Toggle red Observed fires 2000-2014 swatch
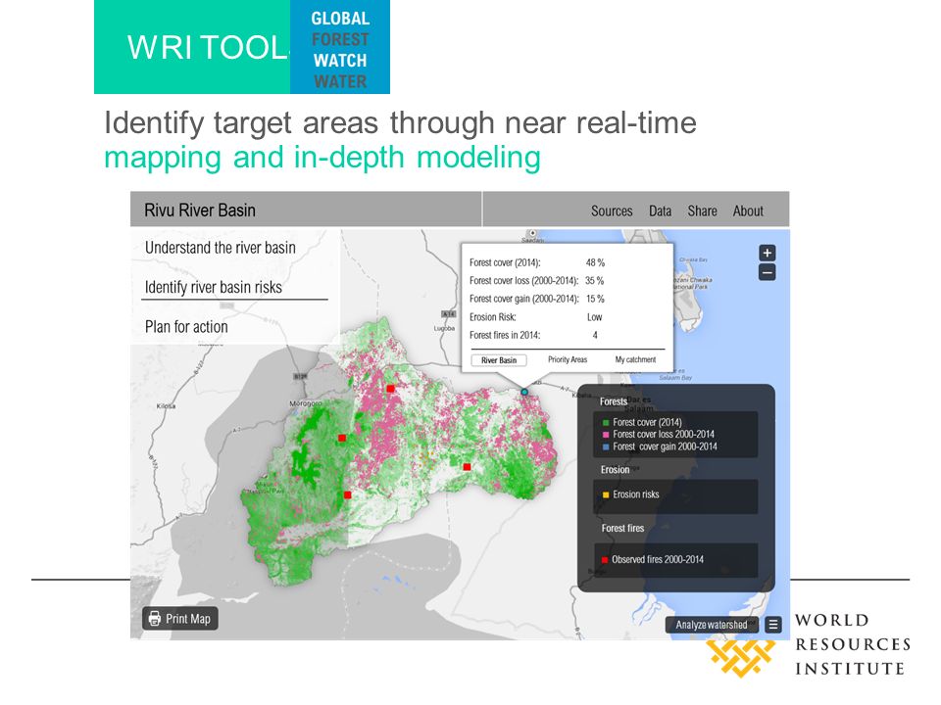Viewport: 941px width, 705px height. (x=605, y=560)
